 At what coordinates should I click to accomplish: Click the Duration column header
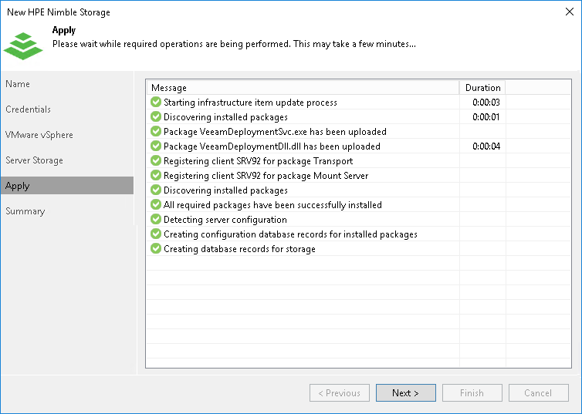pyautogui.click(x=482, y=88)
